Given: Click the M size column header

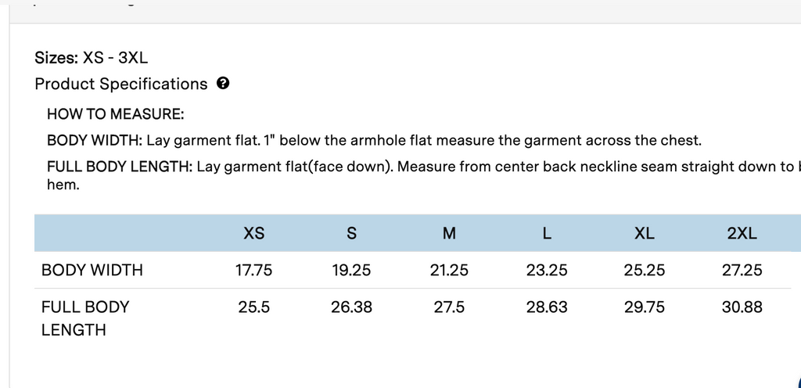Looking at the screenshot, I should click(x=449, y=233).
